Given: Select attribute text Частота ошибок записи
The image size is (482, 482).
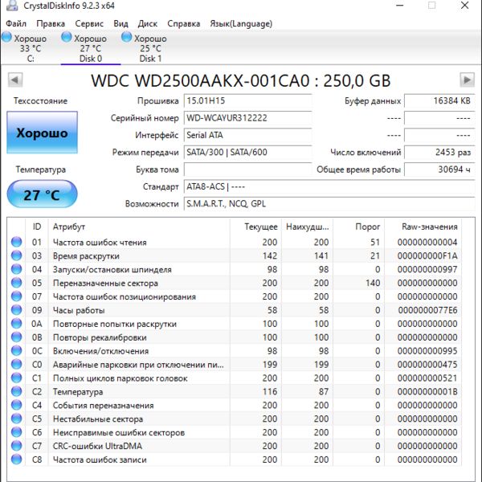Looking at the screenshot, I should pos(100,460).
